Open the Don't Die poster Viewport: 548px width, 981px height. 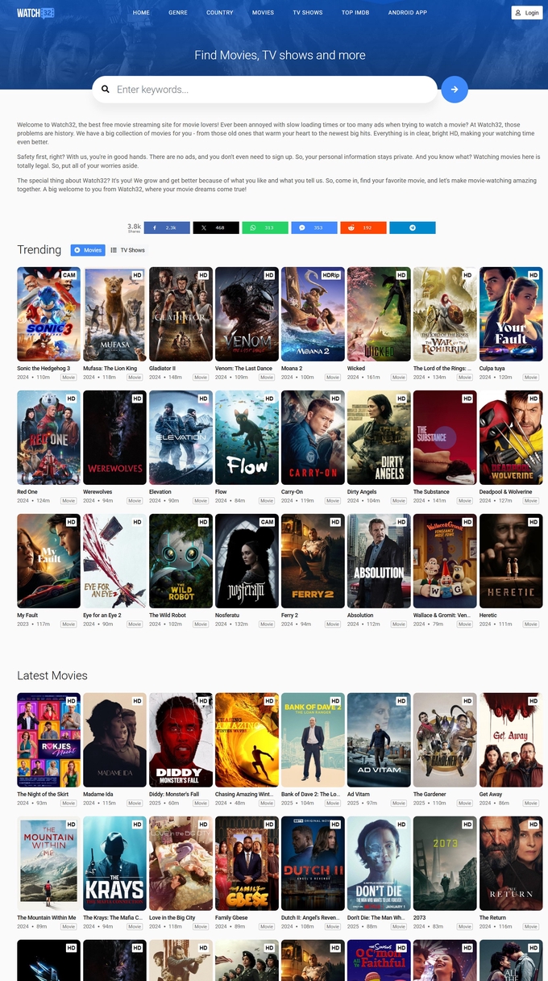pyautogui.click(x=379, y=863)
